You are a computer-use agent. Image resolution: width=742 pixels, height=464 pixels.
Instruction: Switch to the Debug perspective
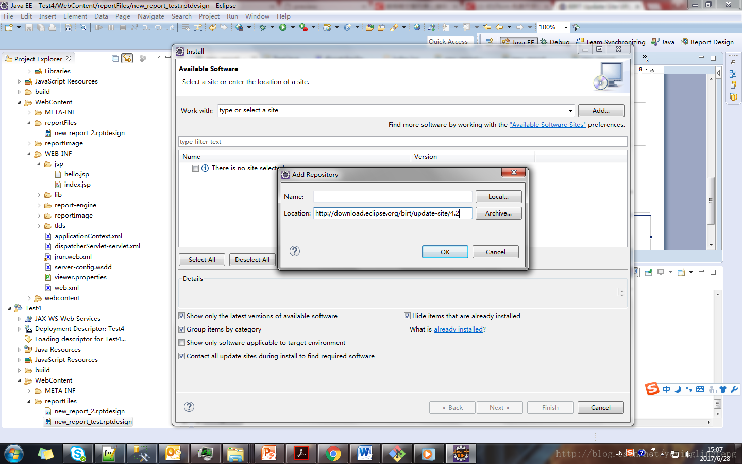(x=555, y=42)
